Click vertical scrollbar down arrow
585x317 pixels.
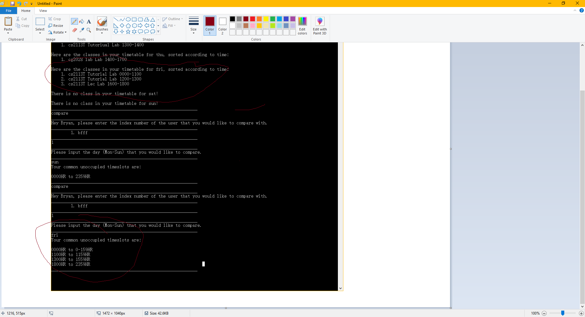(x=582, y=307)
